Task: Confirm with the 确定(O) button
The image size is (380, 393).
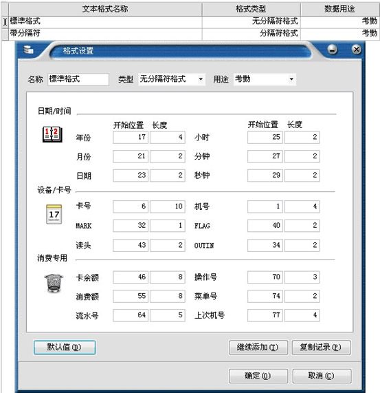Action: point(258,376)
